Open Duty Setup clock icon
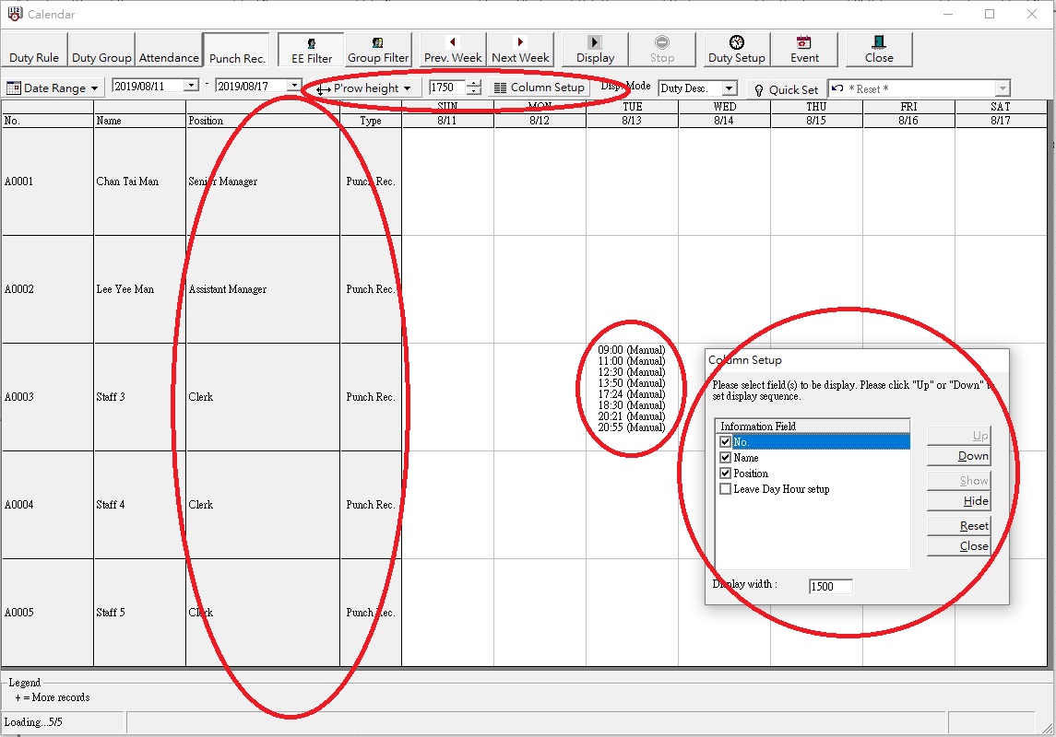The image size is (1056, 737). [737, 51]
